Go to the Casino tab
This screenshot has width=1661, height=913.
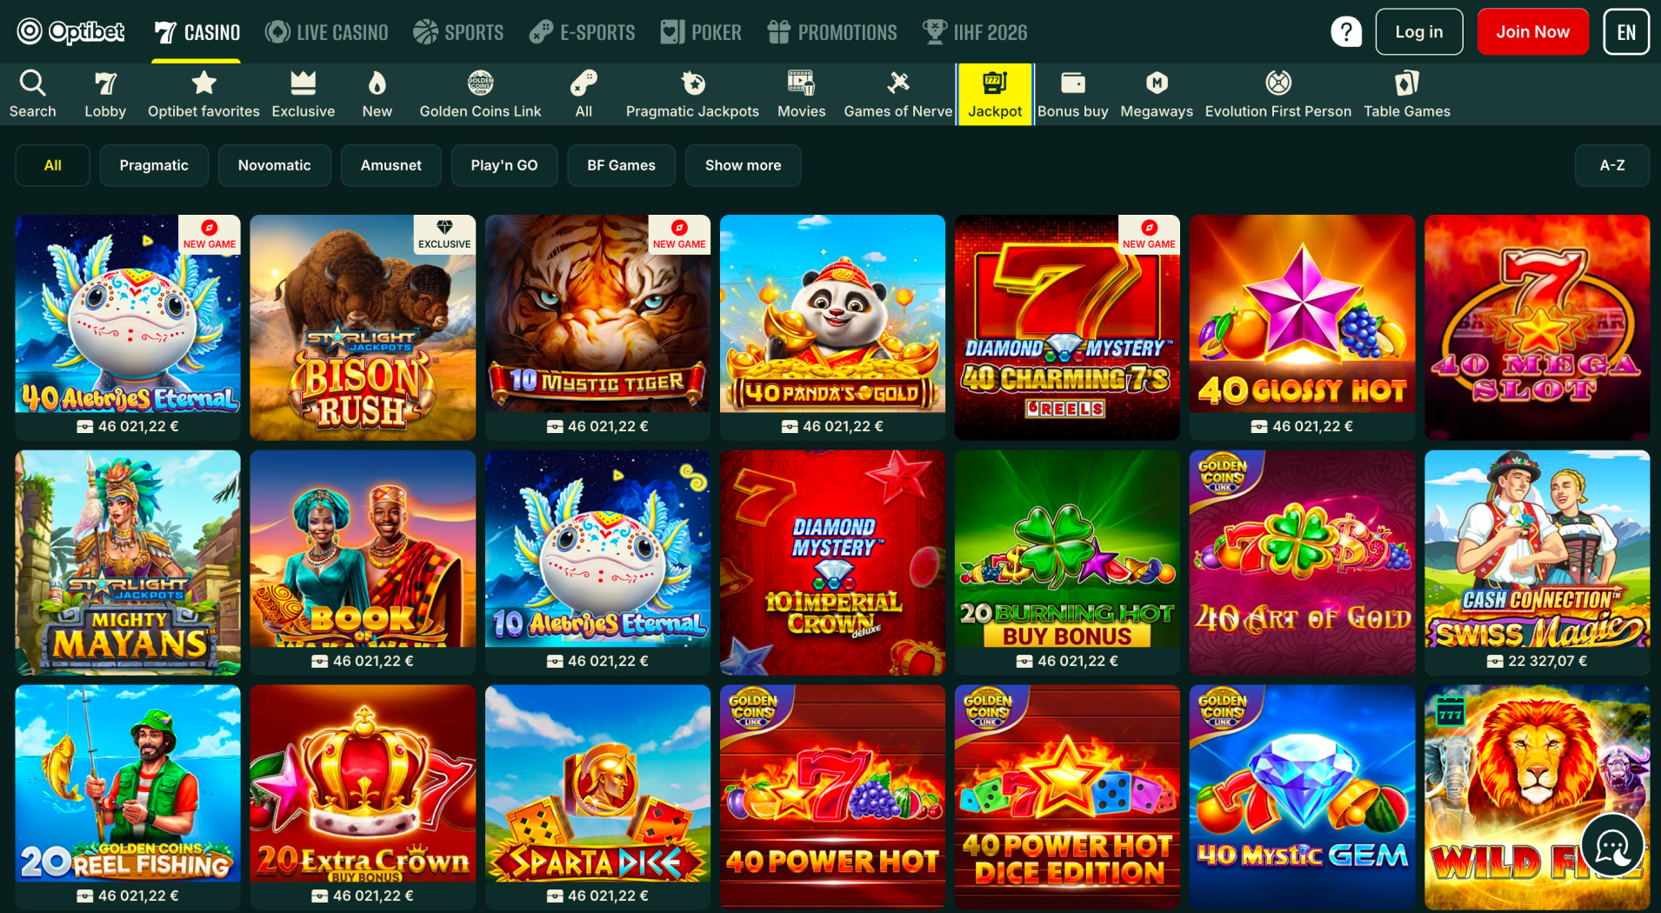pos(197,32)
